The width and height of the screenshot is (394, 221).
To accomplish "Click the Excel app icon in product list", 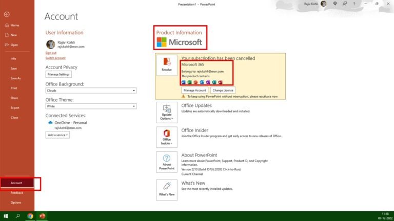I will (x=189, y=82).
